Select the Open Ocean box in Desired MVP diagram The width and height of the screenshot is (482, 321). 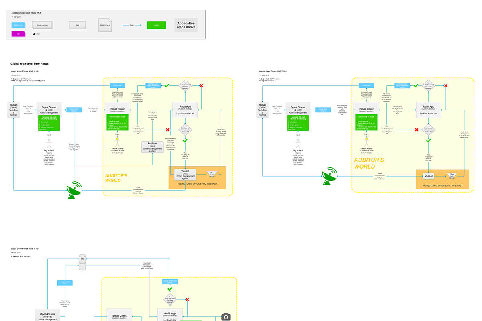(48, 315)
